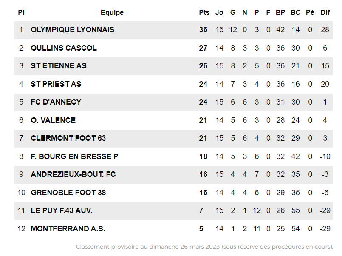Viewport: 342px width, 256px height.
Task: Select LE PUY F.43 AUV. row
Action: click(x=62, y=210)
